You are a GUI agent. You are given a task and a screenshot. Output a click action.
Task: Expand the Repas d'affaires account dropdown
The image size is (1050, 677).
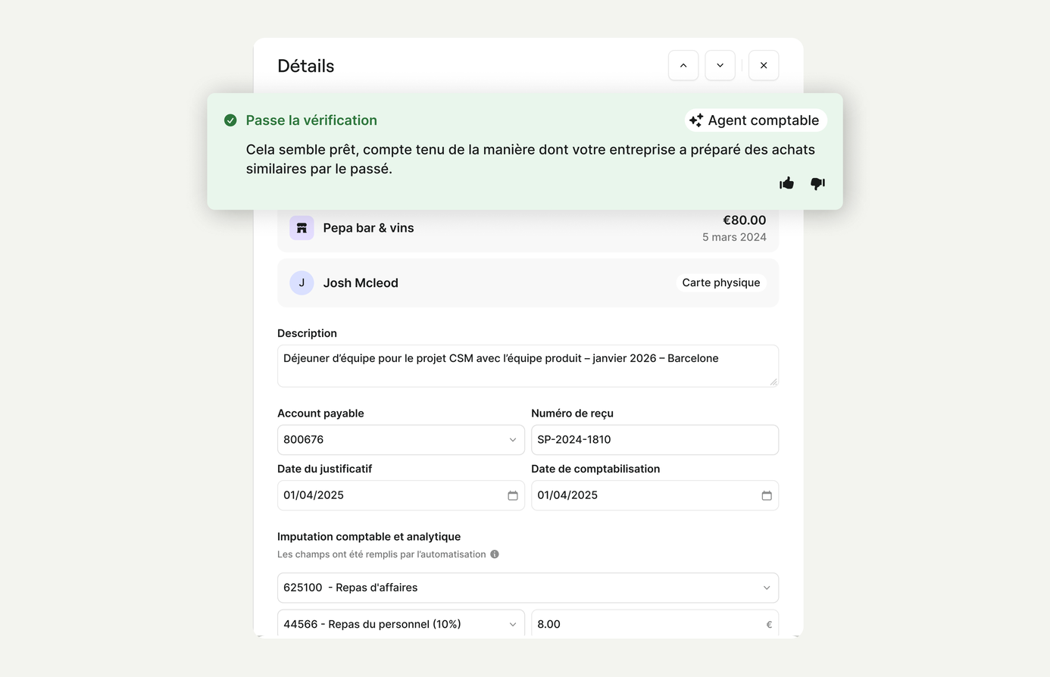(528, 588)
